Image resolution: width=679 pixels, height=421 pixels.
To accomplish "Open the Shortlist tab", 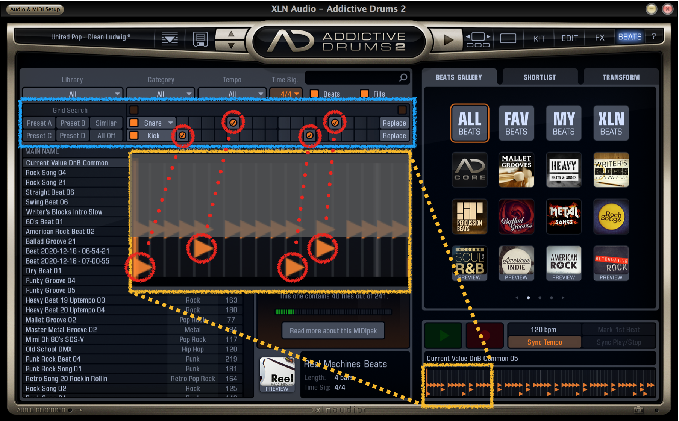I will [540, 77].
